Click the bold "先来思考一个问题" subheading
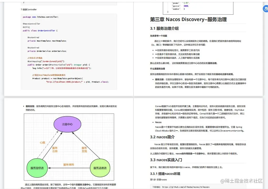The image size is (268, 189). [158, 36]
